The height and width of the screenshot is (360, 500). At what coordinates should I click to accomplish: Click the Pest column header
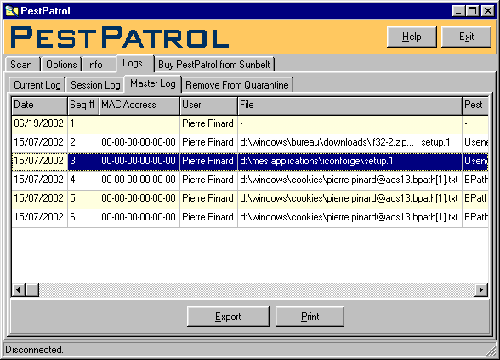[x=475, y=106]
